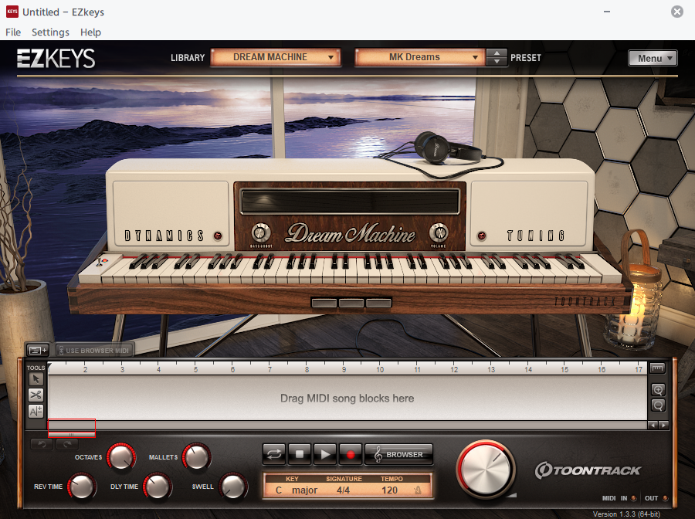Screen dimensions: 695x519
Task: Expand the MK Dreams preset dropdown
Action: tap(420, 57)
